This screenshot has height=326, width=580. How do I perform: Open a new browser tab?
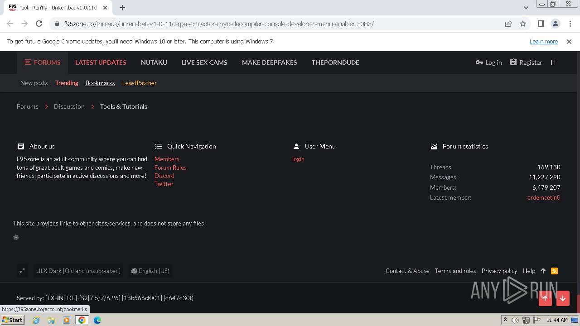click(x=122, y=7)
